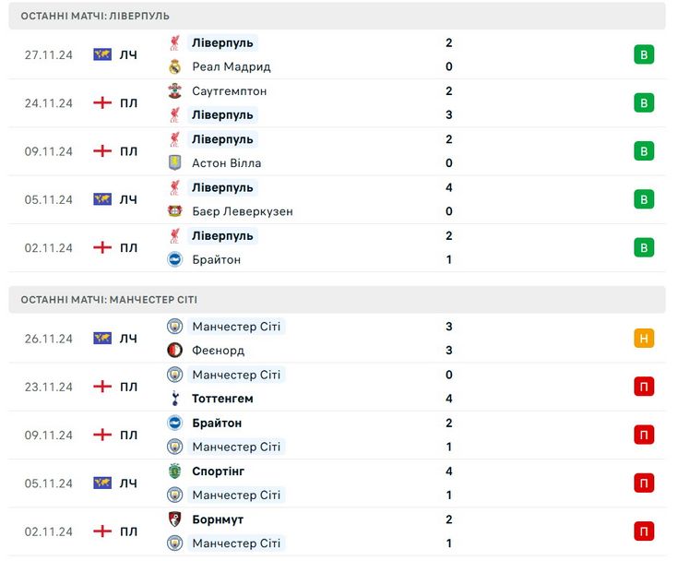Click the Bayer Leverkusen club crest
678x561 pixels.
pos(174,211)
